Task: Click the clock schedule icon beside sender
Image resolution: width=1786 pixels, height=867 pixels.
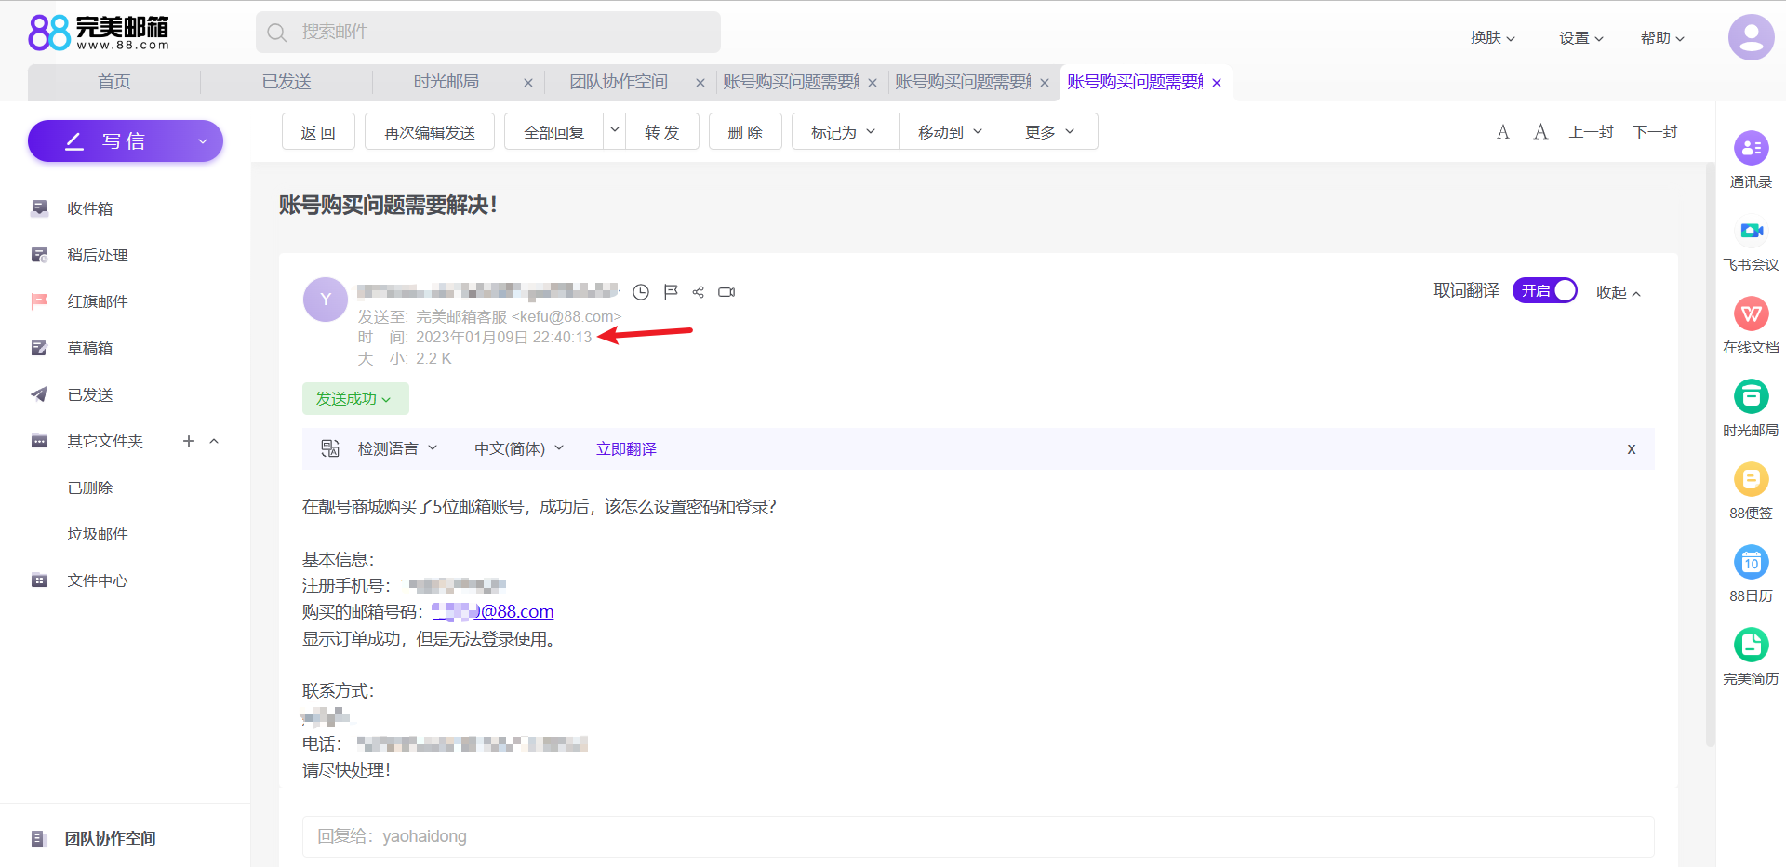Action: pos(641,292)
